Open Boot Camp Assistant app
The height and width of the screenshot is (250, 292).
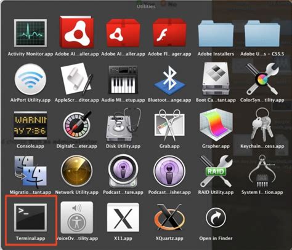[x=216, y=79]
